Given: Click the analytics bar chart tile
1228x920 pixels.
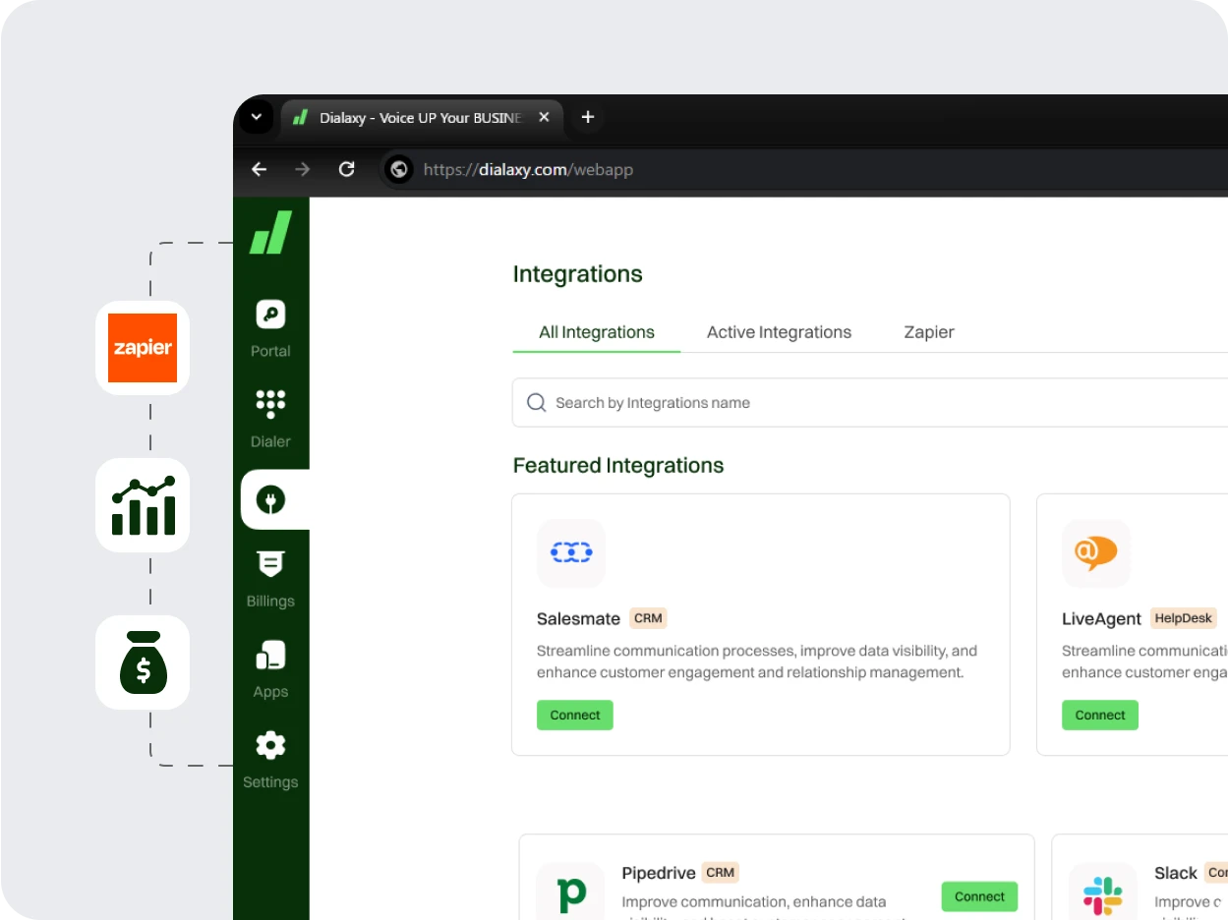Looking at the screenshot, I should (143, 505).
